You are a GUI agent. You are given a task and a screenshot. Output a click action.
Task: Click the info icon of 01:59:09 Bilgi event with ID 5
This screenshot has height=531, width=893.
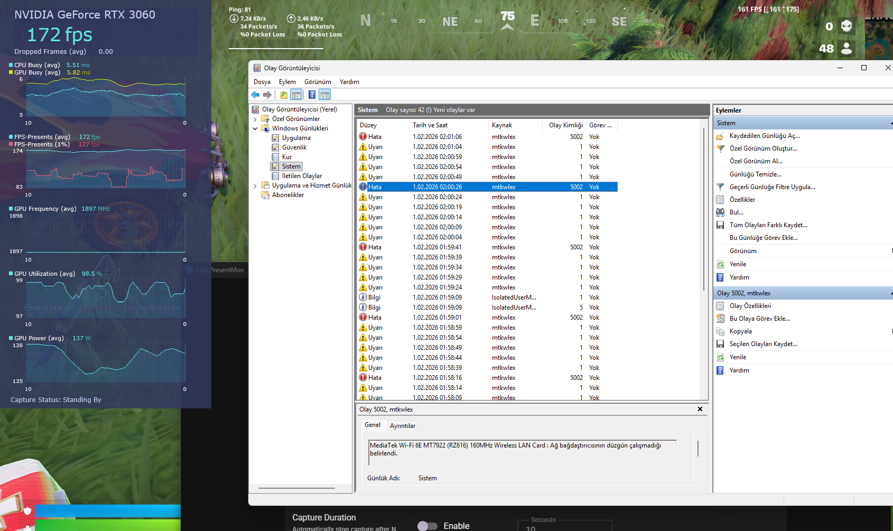click(x=363, y=307)
